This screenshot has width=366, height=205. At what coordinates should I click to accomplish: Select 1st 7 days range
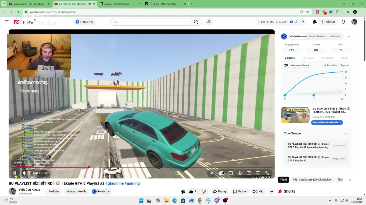tap(308, 58)
